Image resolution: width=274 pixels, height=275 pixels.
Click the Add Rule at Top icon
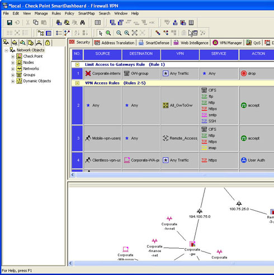pos(121,22)
